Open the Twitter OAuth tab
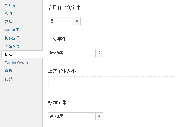 [16, 63]
